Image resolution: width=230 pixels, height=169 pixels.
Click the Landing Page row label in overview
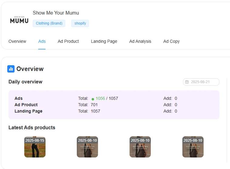(x=29, y=111)
